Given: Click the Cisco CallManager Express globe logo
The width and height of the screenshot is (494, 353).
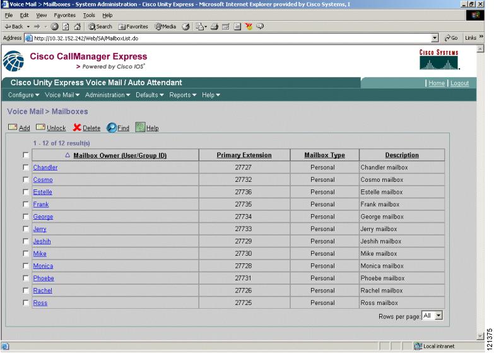Looking at the screenshot, I should click(x=13, y=61).
